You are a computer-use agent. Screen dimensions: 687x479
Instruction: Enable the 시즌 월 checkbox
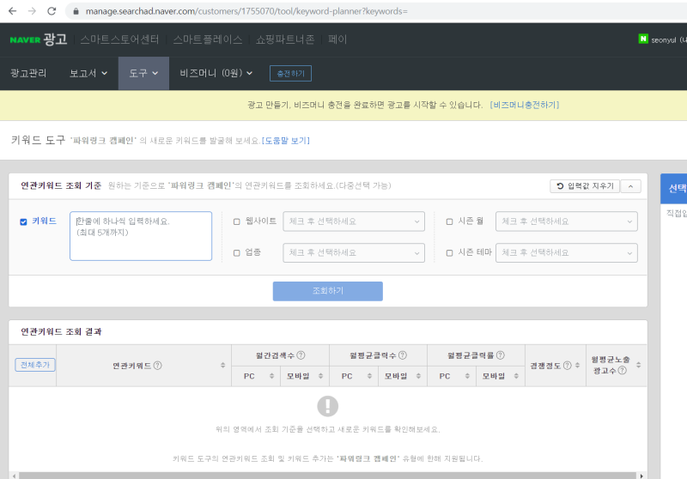[449, 221]
